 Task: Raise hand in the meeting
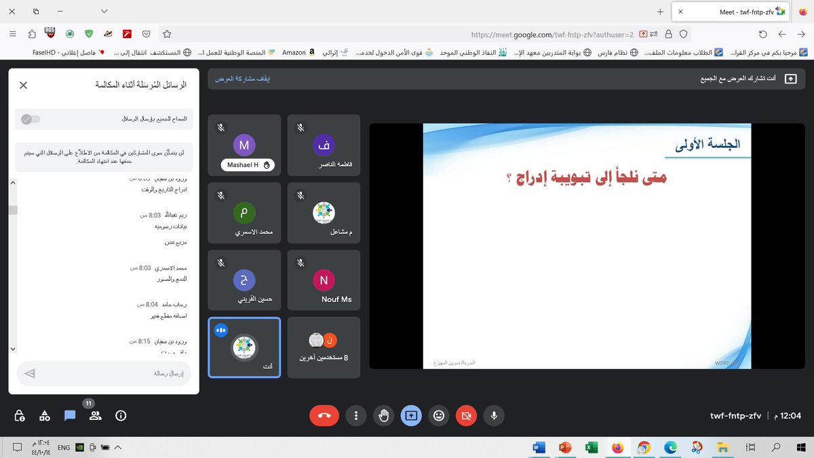click(384, 415)
